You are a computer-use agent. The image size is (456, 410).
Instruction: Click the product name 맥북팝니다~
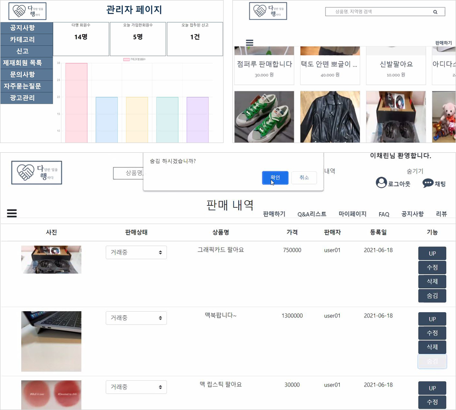(x=221, y=315)
